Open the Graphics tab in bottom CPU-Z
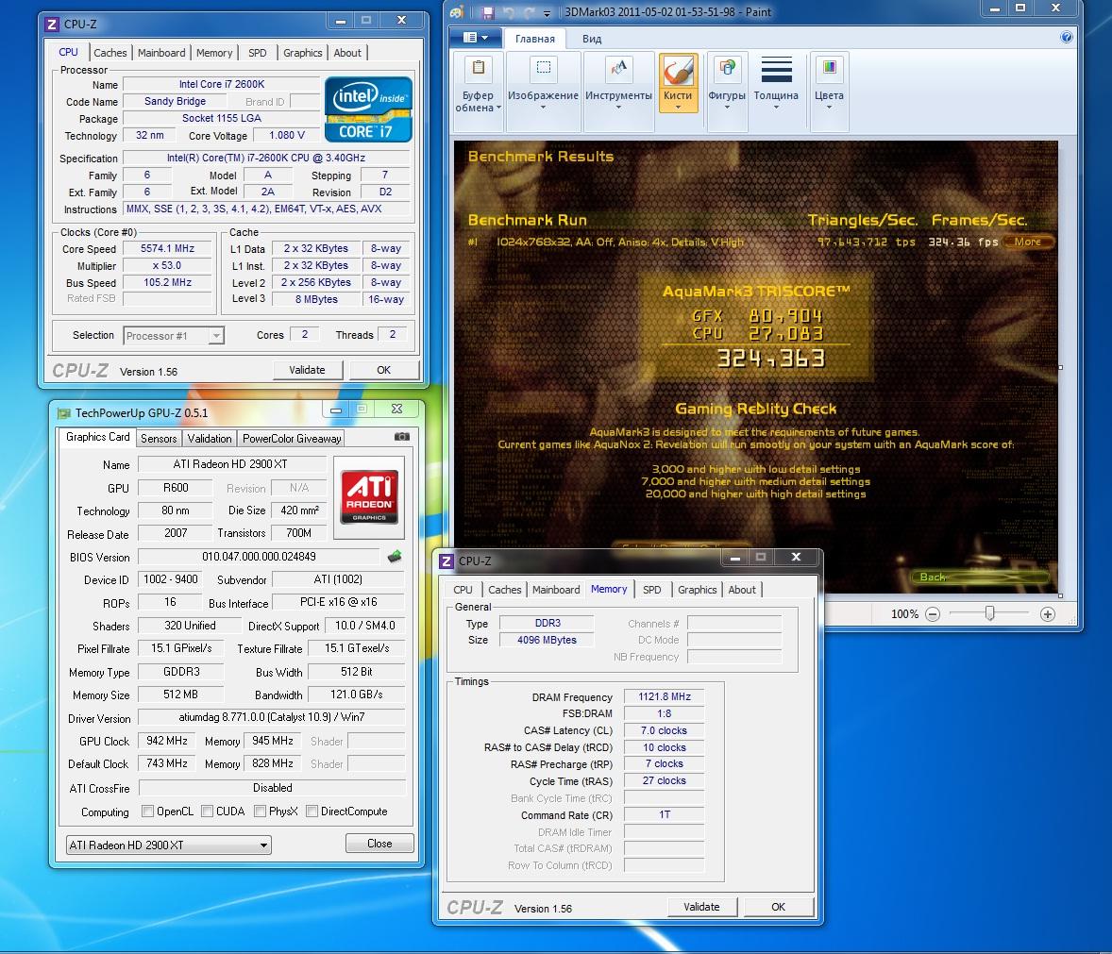Image resolution: width=1112 pixels, height=954 pixels. [698, 590]
